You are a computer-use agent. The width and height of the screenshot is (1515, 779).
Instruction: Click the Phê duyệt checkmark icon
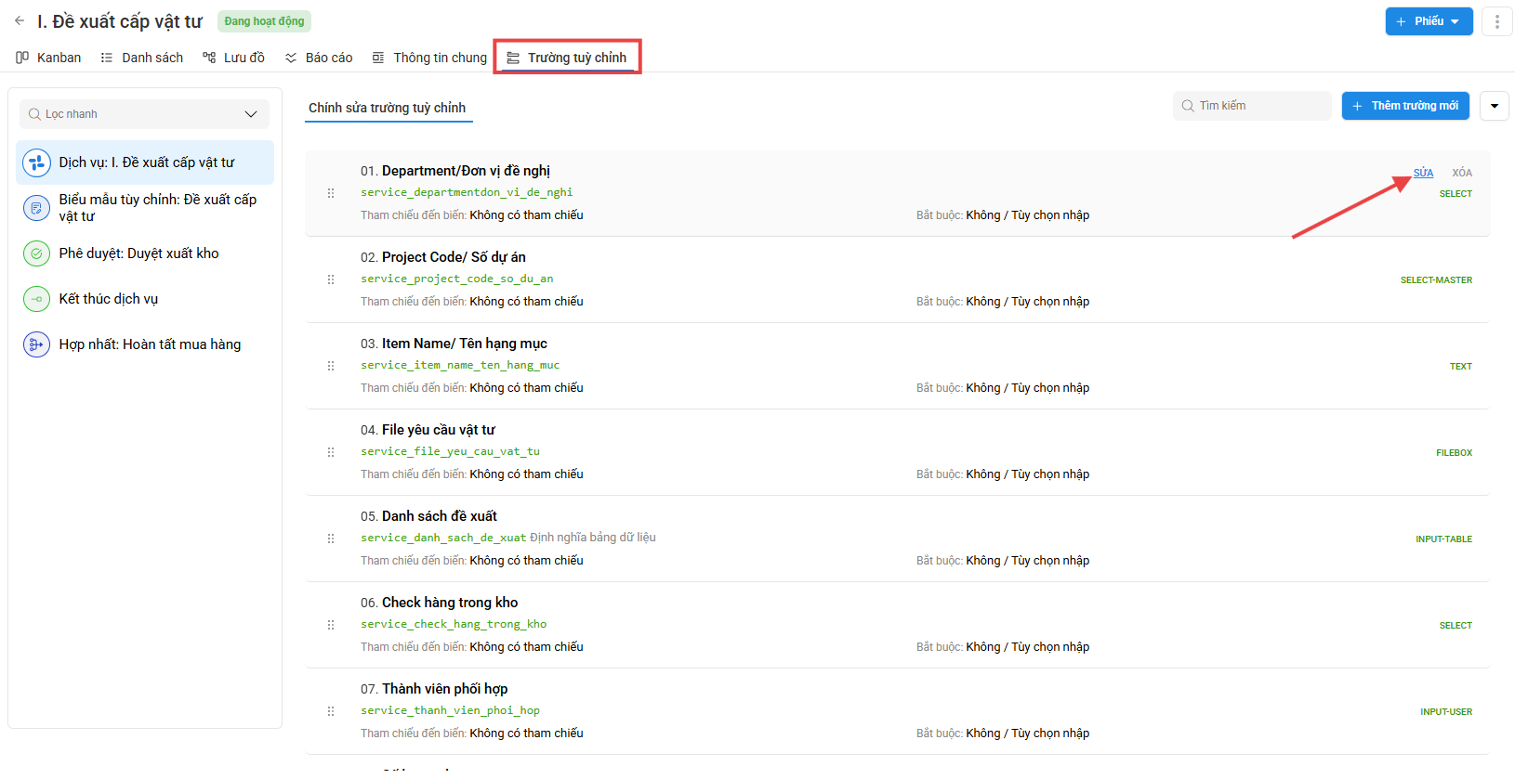pyautogui.click(x=36, y=253)
